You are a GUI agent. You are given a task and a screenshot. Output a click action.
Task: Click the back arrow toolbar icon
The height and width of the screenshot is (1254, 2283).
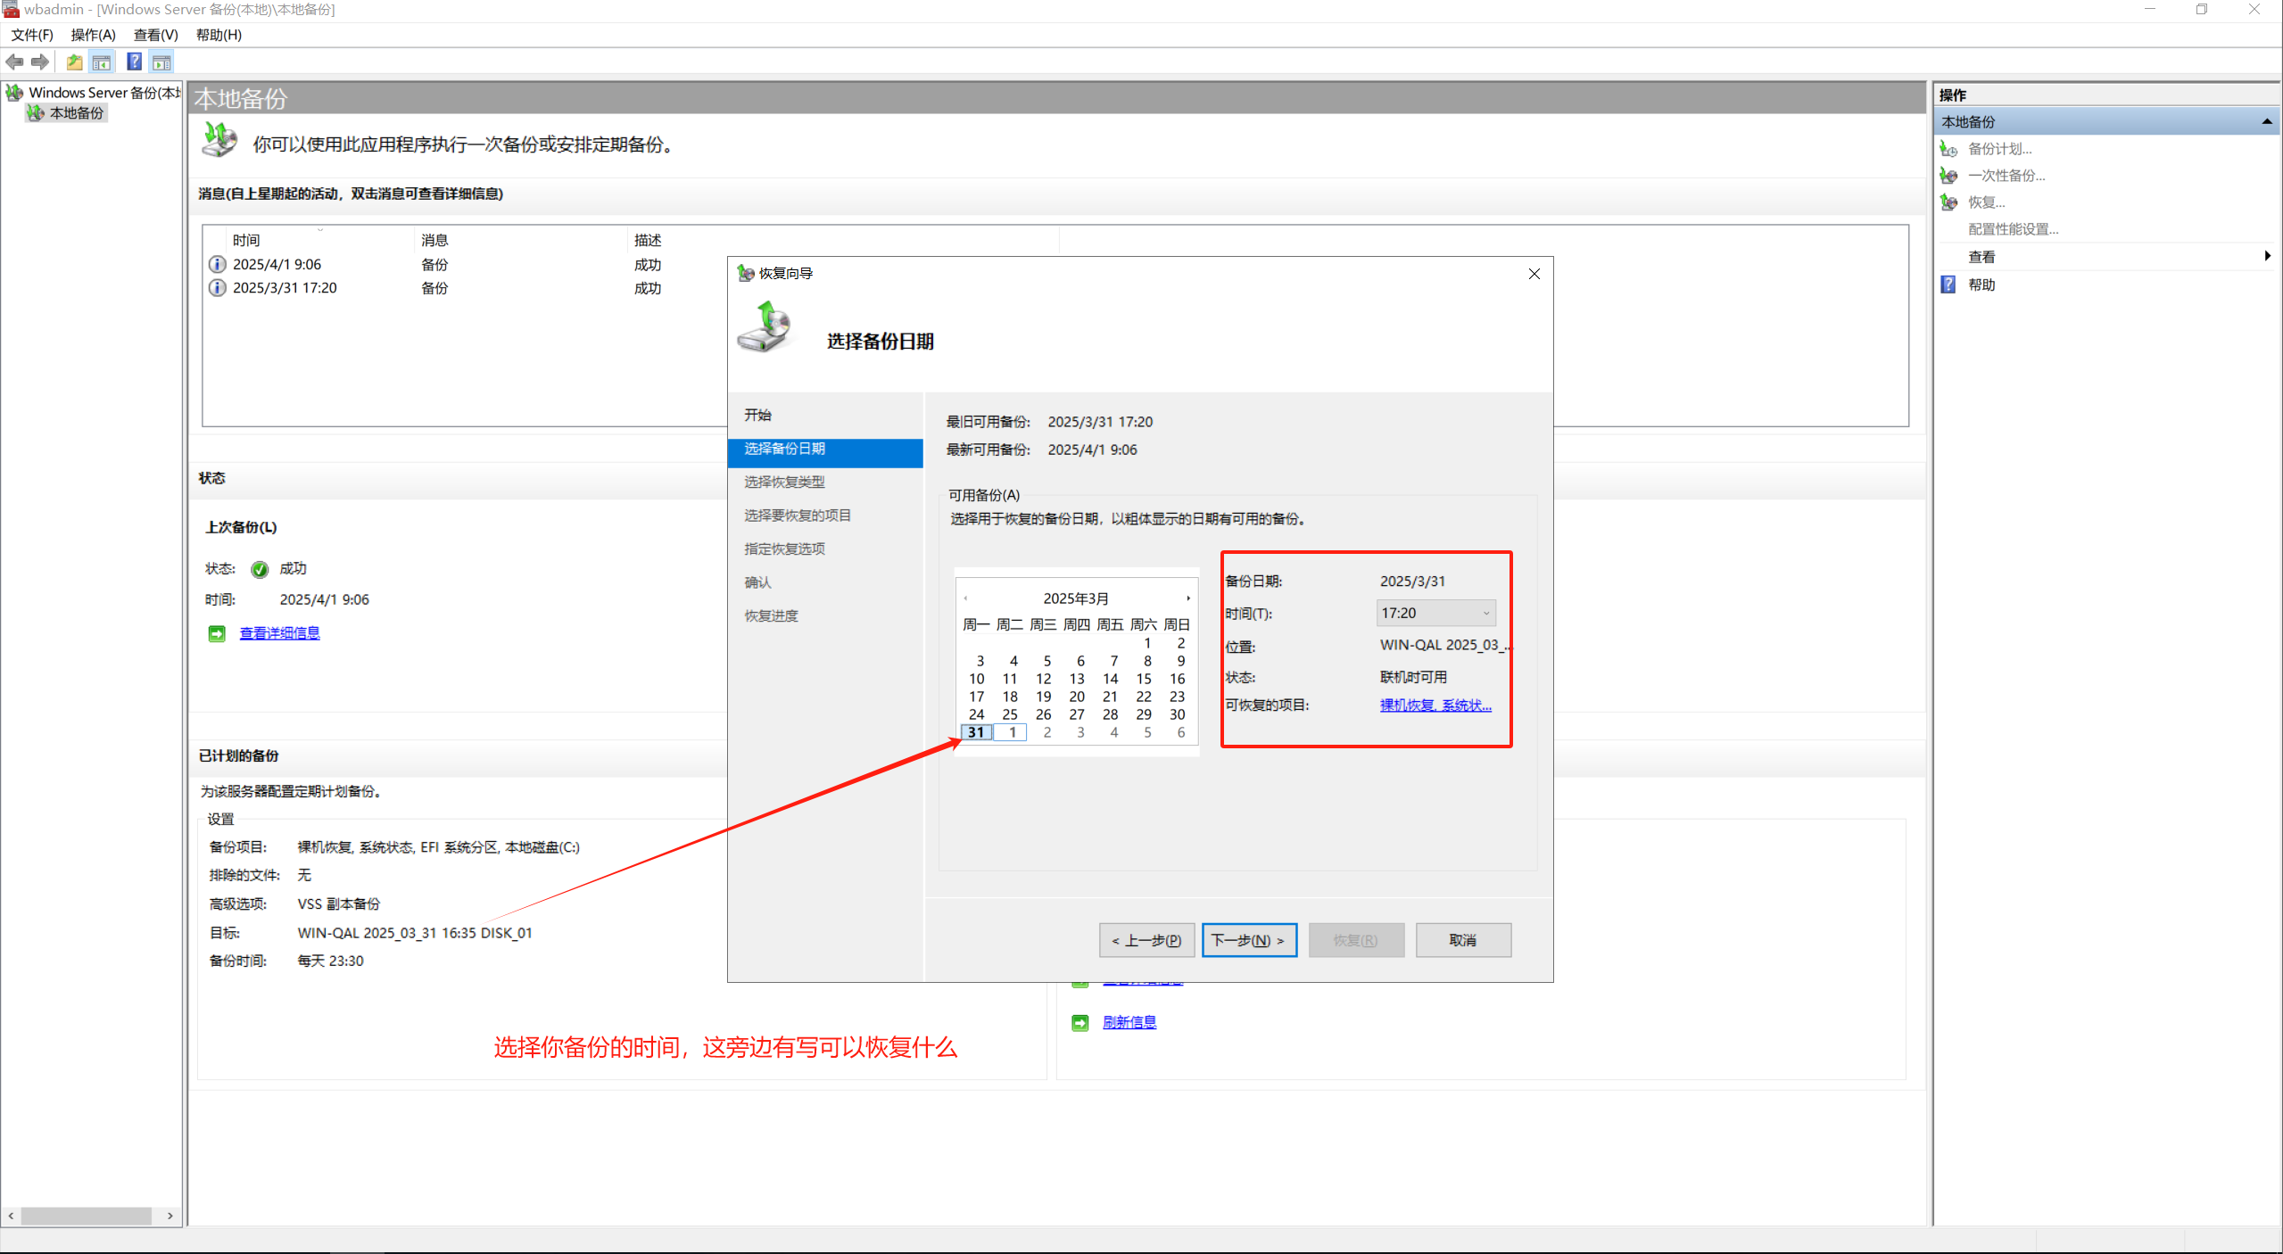pos(14,62)
